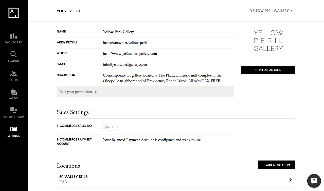Screen dimensions: 324x191
Task: Expand the 60 Valley St #5 chevron
Action: point(290,180)
